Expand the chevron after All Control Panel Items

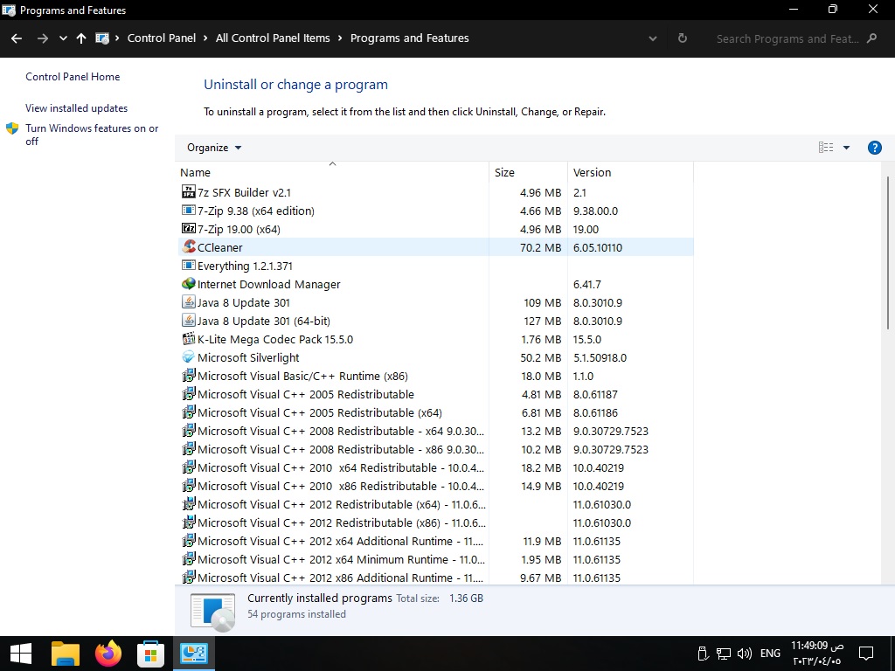pos(340,38)
